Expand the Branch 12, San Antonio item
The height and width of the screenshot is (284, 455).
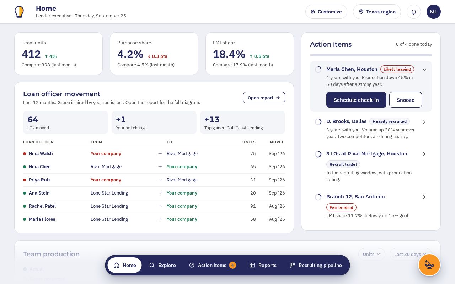(x=424, y=197)
